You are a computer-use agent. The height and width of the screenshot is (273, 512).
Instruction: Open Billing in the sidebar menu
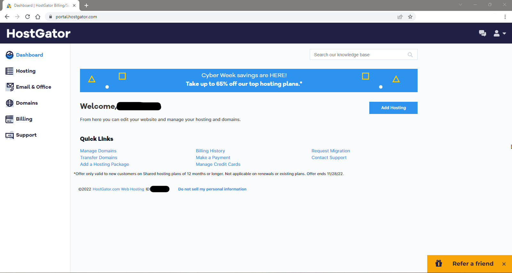point(24,119)
